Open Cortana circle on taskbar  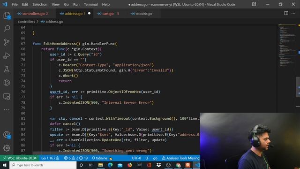pyautogui.click(x=81, y=165)
